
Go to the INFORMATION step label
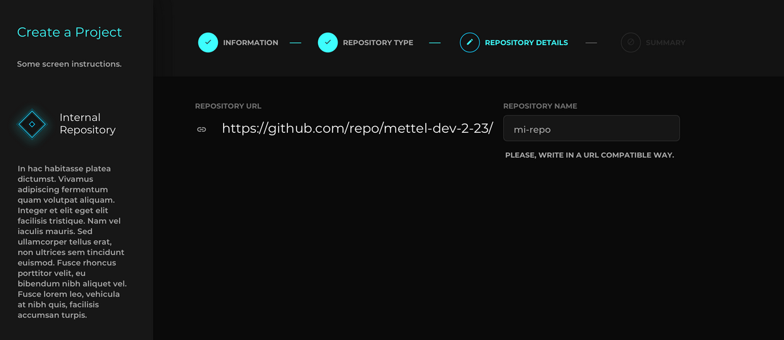tap(251, 43)
